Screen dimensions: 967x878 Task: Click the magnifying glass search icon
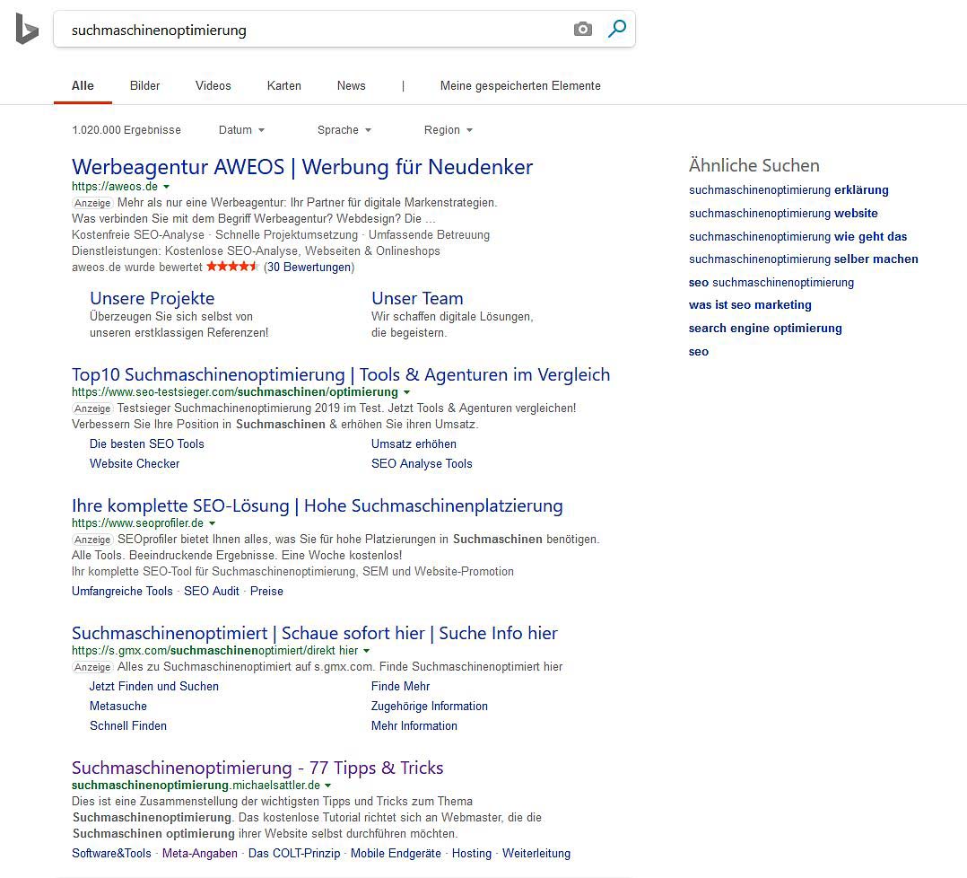click(617, 29)
